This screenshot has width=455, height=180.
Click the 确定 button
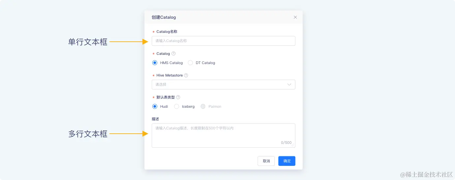pos(287,161)
